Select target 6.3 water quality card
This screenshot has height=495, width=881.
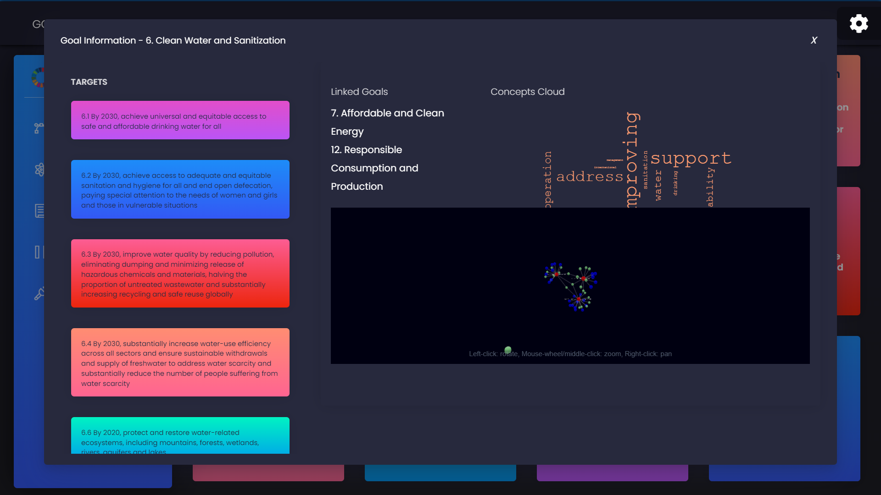point(180,273)
